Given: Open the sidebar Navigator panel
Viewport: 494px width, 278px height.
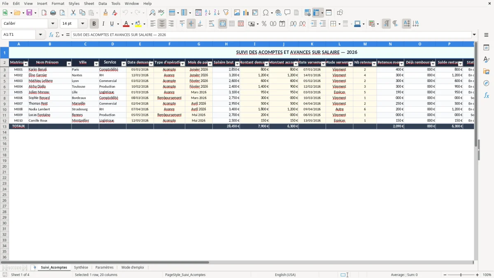Looking at the screenshot, I should pos(487,83).
